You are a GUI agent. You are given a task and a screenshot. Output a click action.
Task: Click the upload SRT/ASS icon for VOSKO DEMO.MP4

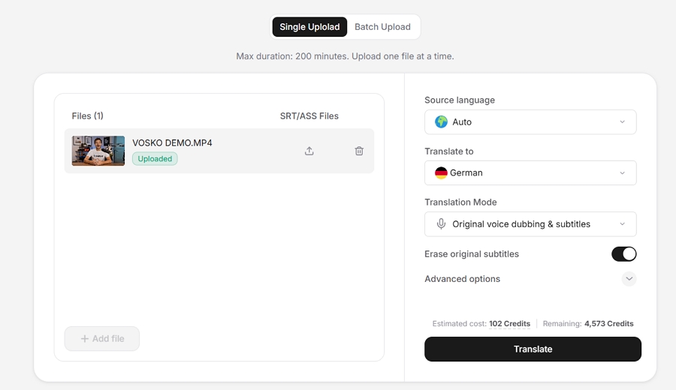pyautogui.click(x=309, y=151)
